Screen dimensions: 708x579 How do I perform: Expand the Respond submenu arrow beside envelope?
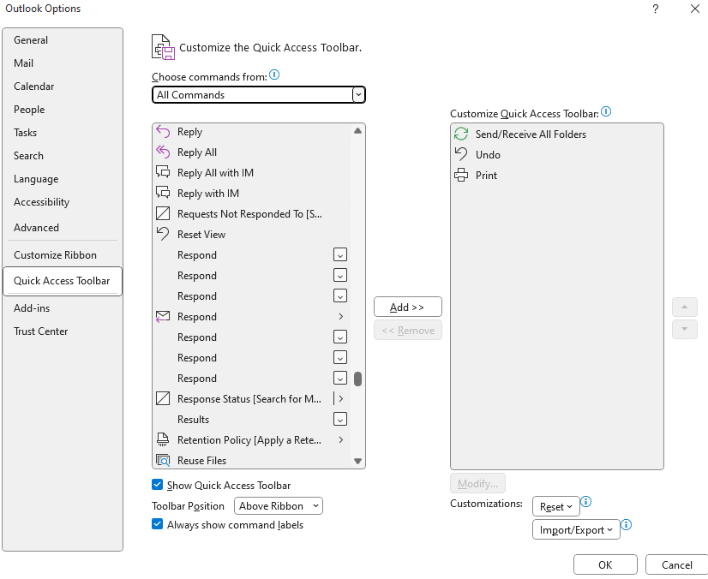click(x=341, y=316)
